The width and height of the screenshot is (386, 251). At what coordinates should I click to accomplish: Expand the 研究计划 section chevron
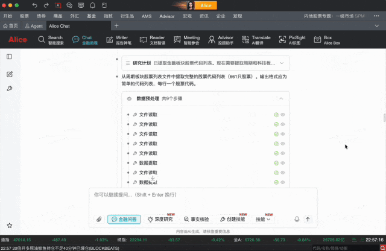[x=283, y=63]
